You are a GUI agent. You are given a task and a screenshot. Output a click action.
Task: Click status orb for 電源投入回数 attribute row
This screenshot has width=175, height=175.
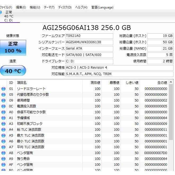coord(3,106)
